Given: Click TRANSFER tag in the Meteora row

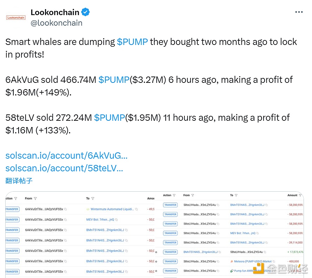Looking at the screenshot, I should [170, 262].
